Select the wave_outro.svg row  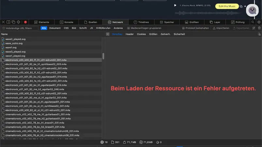click(51, 43)
